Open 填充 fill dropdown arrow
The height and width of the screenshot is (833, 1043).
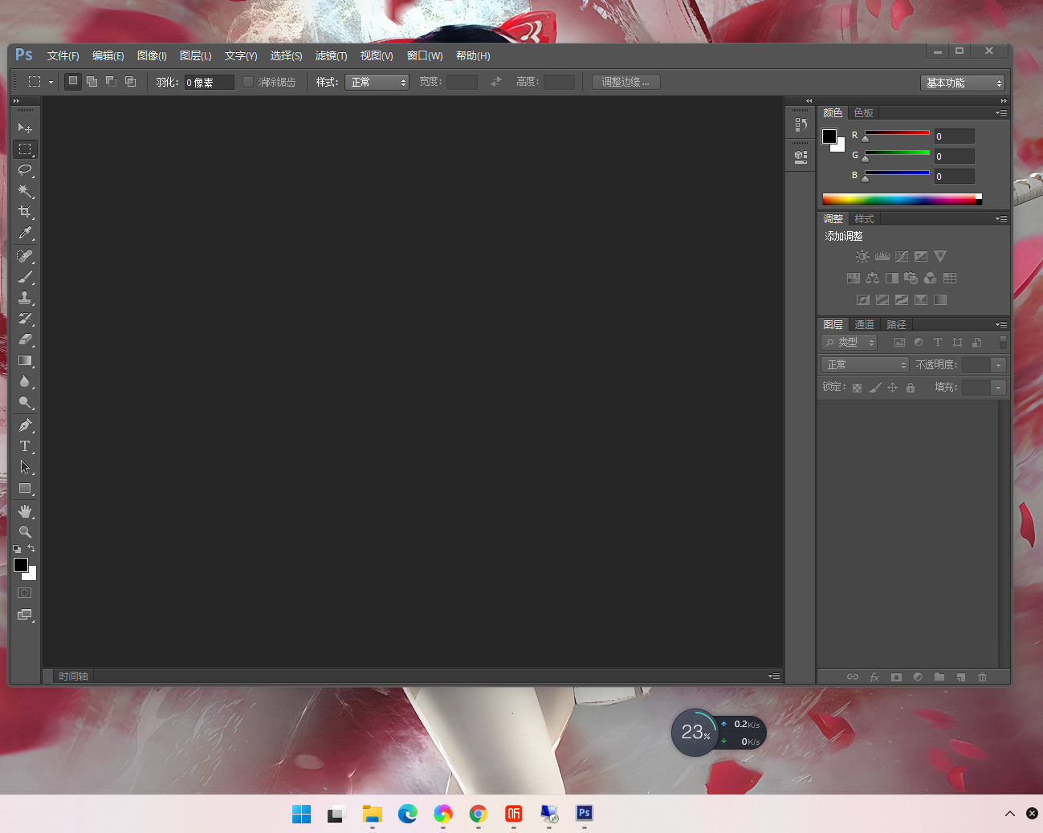click(x=999, y=388)
